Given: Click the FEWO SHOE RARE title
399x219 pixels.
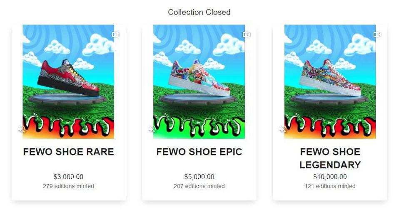Looking at the screenshot, I should pyautogui.click(x=68, y=152).
